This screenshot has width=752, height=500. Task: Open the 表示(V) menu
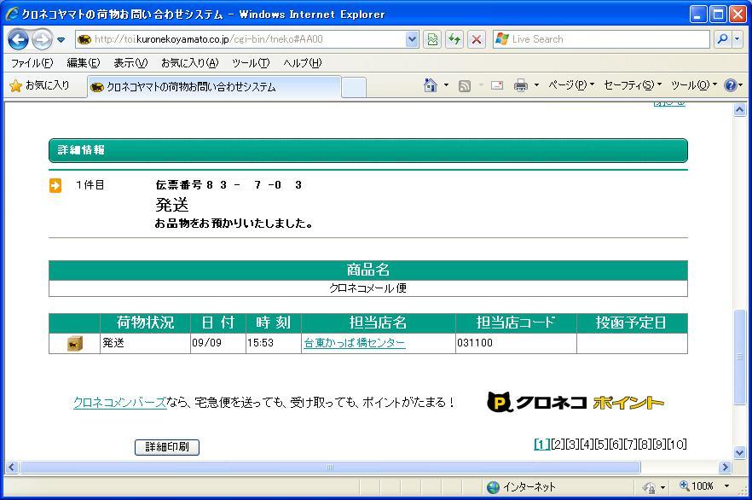point(130,63)
